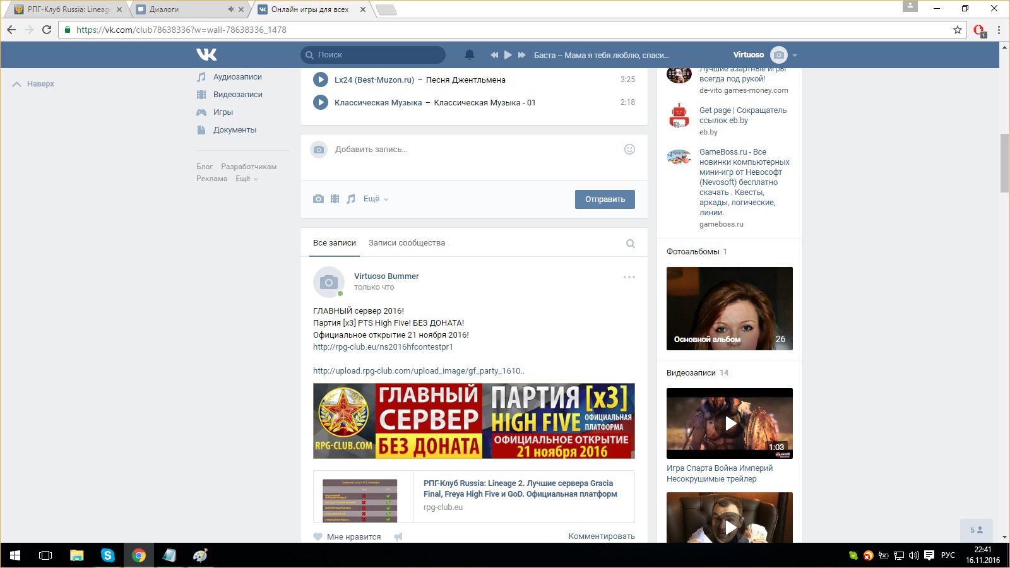The image size is (1010, 568).
Task: Attach a photo with camera icon
Action: tap(318, 199)
